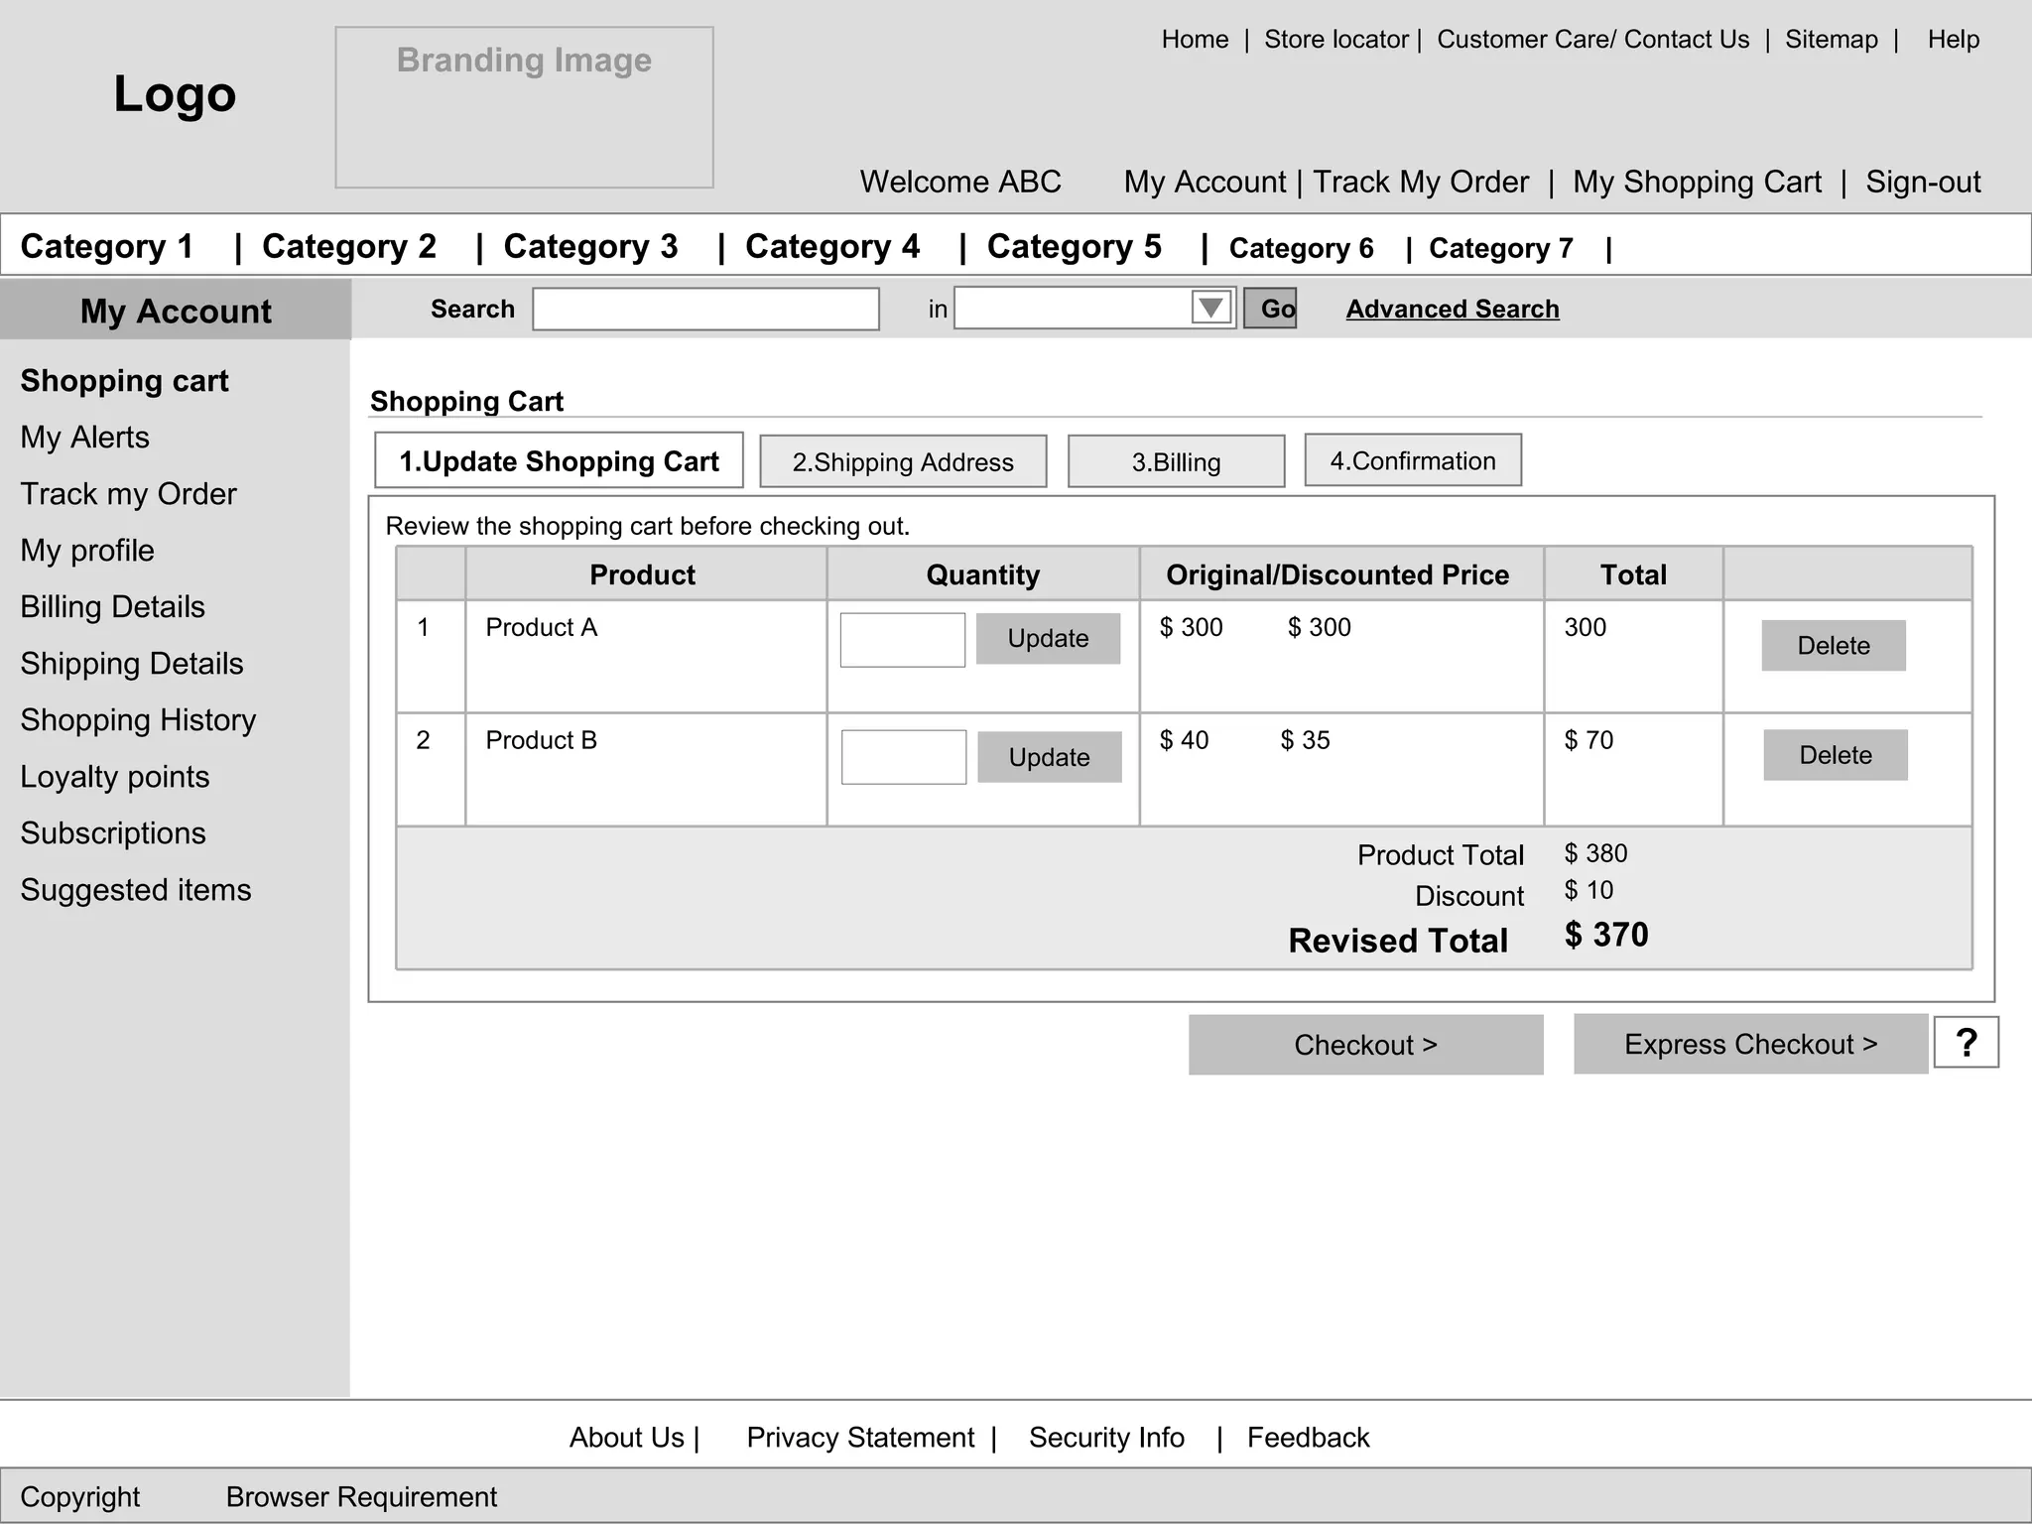Open Advanced Search
Viewport: 2032px width, 1524px height.
click(x=1452, y=309)
